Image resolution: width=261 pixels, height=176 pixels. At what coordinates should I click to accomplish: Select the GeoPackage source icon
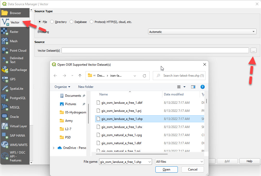click(5, 70)
